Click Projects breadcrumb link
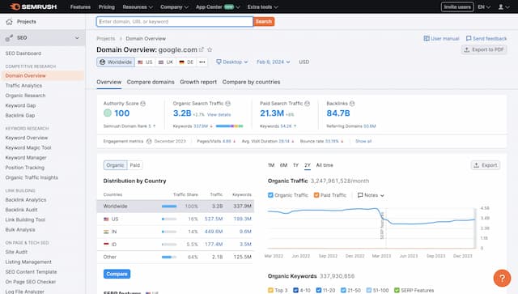The height and width of the screenshot is (294, 518). click(106, 39)
